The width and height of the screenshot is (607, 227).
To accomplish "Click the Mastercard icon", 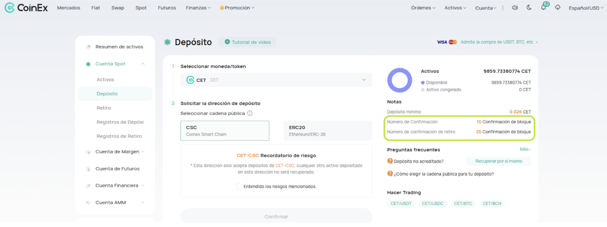I will pos(453,42).
